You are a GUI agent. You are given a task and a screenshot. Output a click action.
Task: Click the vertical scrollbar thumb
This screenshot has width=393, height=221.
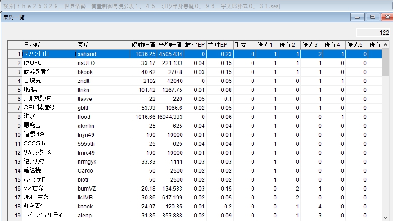[386, 63]
